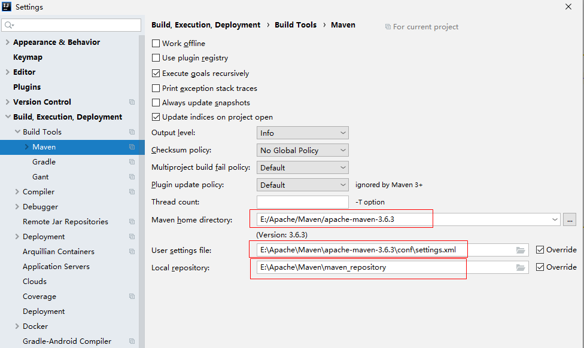Click the project-scope icon beside Compiler
The image size is (584, 348).
click(132, 192)
